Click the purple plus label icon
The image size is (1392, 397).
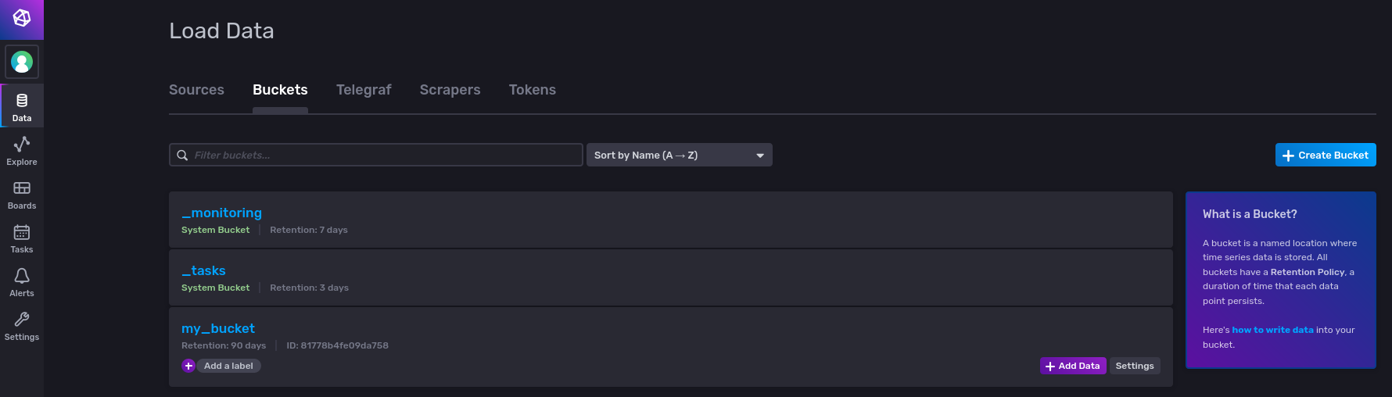point(188,366)
